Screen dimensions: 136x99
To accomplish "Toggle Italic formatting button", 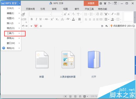I will [x=36, y=19].
